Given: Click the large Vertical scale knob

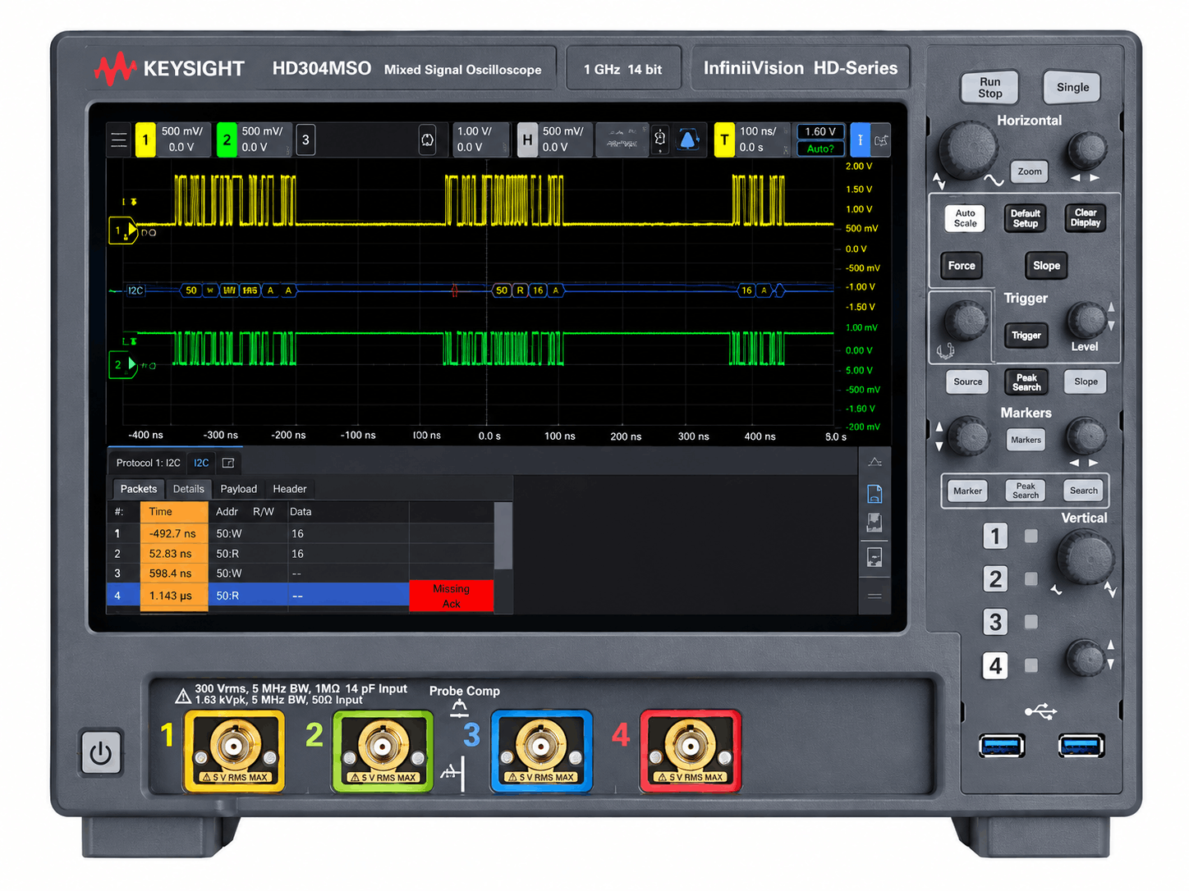Looking at the screenshot, I should (x=1086, y=557).
